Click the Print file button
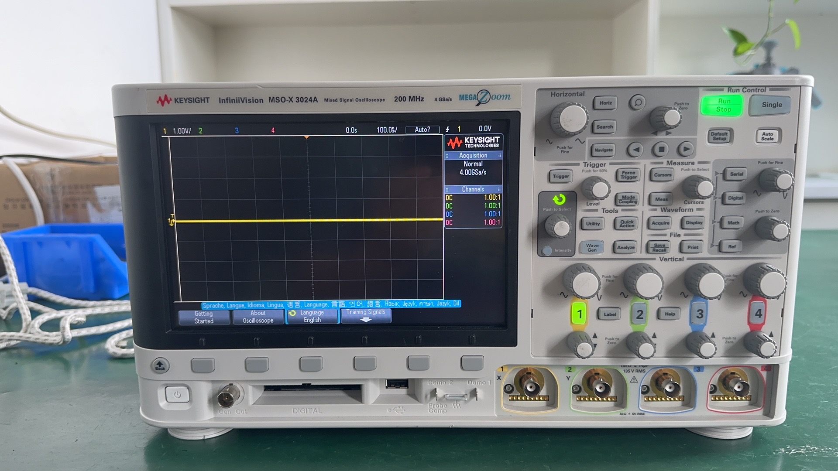 pyautogui.click(x=693, y=247)
